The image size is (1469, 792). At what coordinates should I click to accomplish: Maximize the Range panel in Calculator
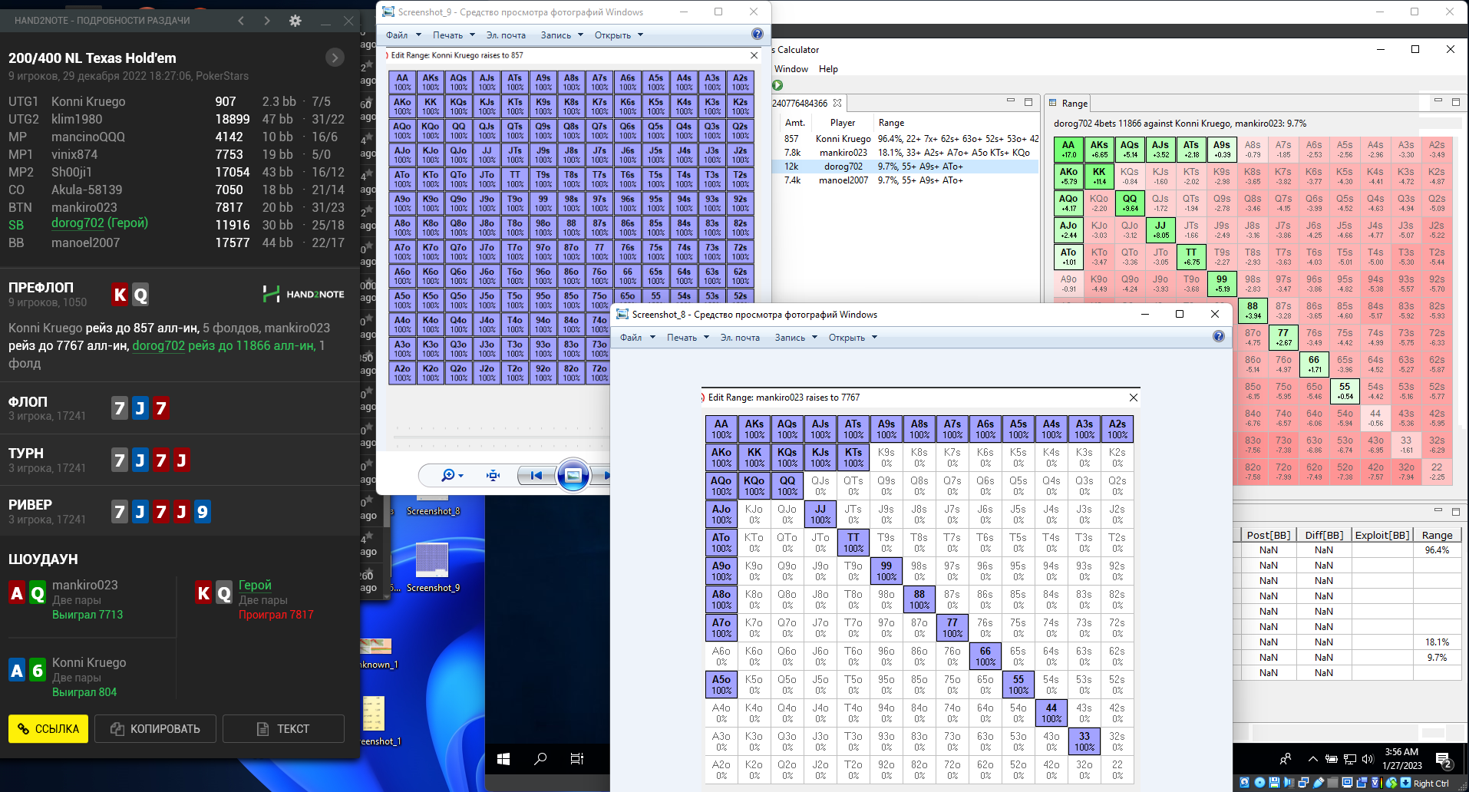(x=1455, y=101)
